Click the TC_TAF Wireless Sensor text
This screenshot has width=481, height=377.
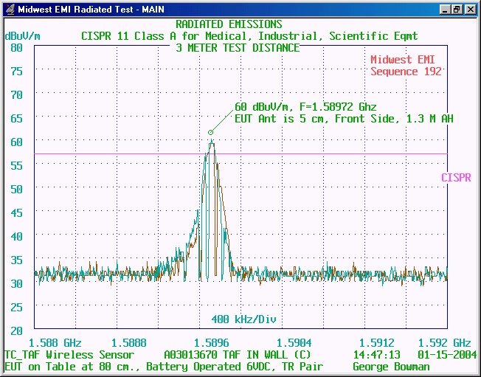point(69,355)
